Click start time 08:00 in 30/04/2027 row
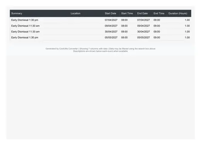 (x=124, y=32)
